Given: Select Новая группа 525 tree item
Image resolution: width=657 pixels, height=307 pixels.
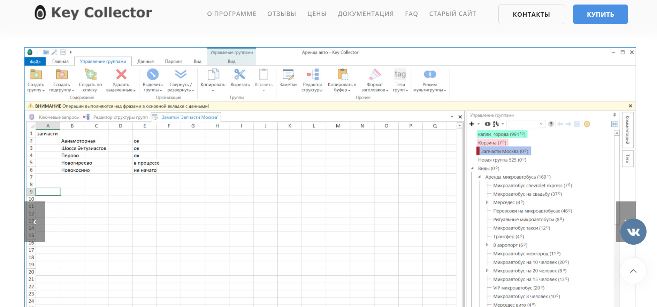Looking at the screenshot, I should point(502,160).
